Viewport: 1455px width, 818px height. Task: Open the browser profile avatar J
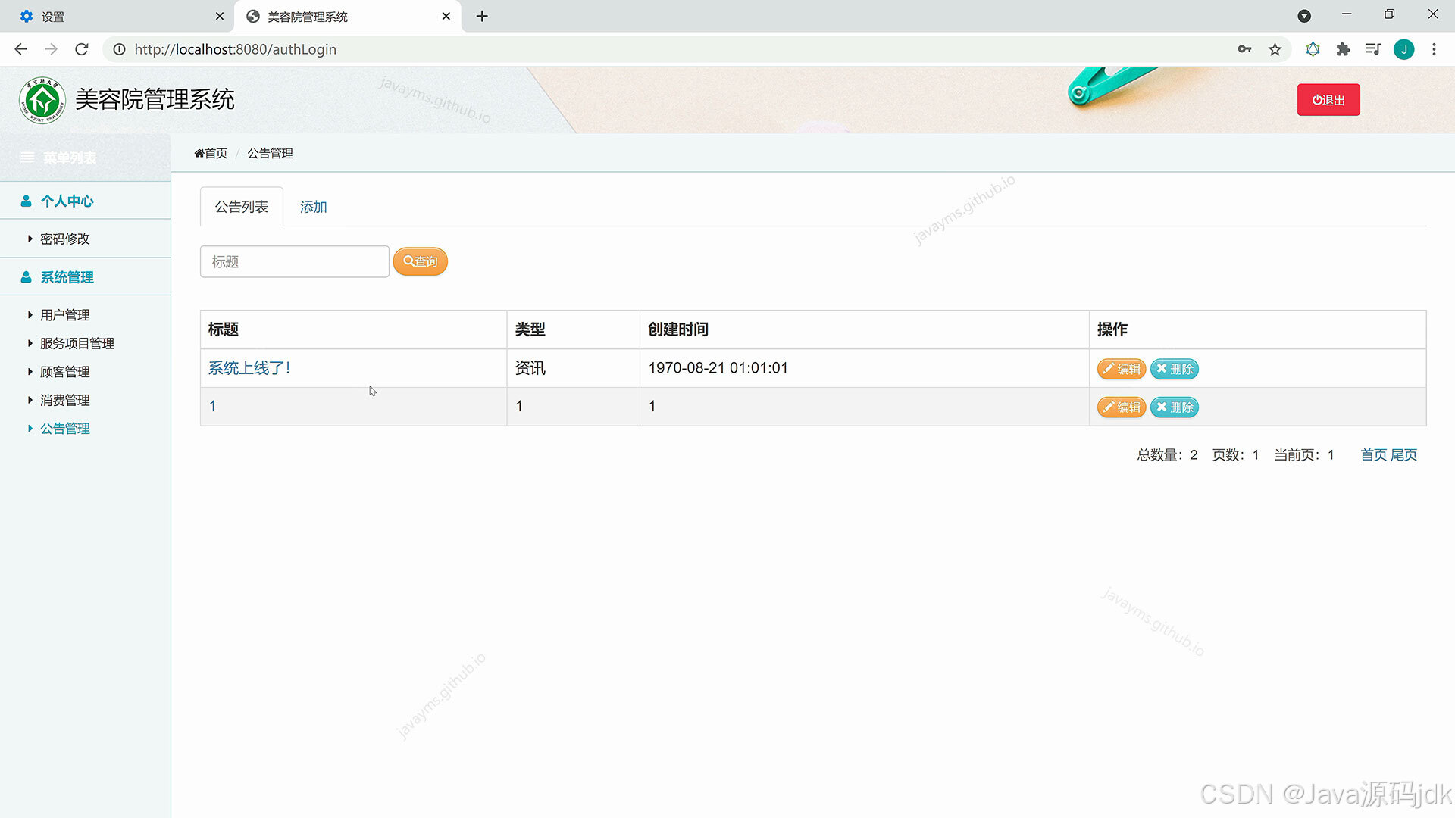[x=1404, y=49]
